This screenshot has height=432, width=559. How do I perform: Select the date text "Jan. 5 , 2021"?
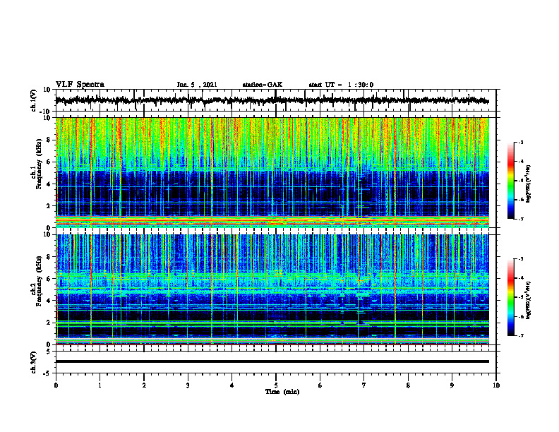[x=197, y=85]
